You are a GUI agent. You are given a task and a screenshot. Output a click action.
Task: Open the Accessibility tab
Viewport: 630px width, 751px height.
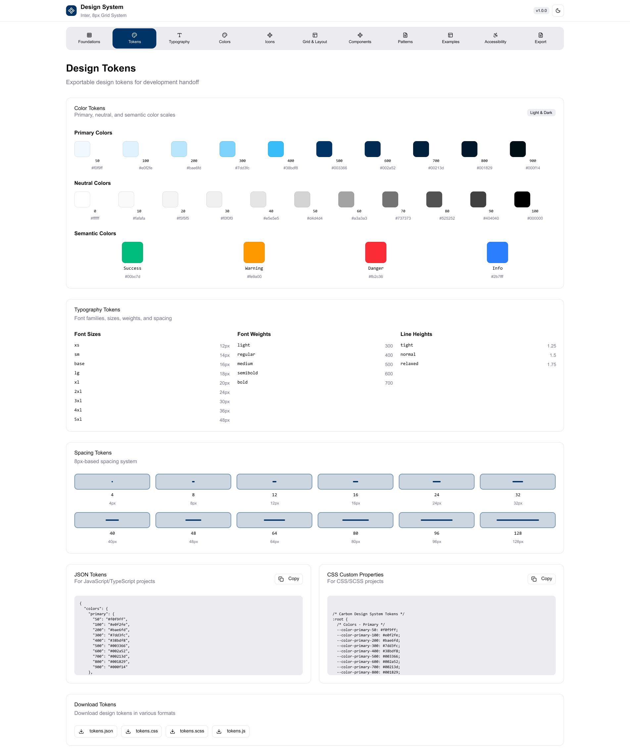495,38
